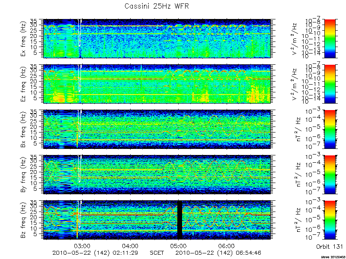346x259 pixels.
Task: Click the 'Cassini 25Hz WFR' plot title
Action: click(157, 6)
